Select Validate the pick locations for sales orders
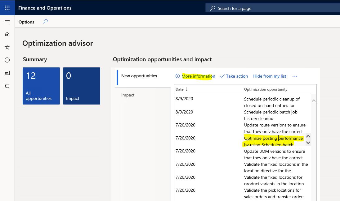This screenshot has width=340, height=201. click(x=274, y=194)
